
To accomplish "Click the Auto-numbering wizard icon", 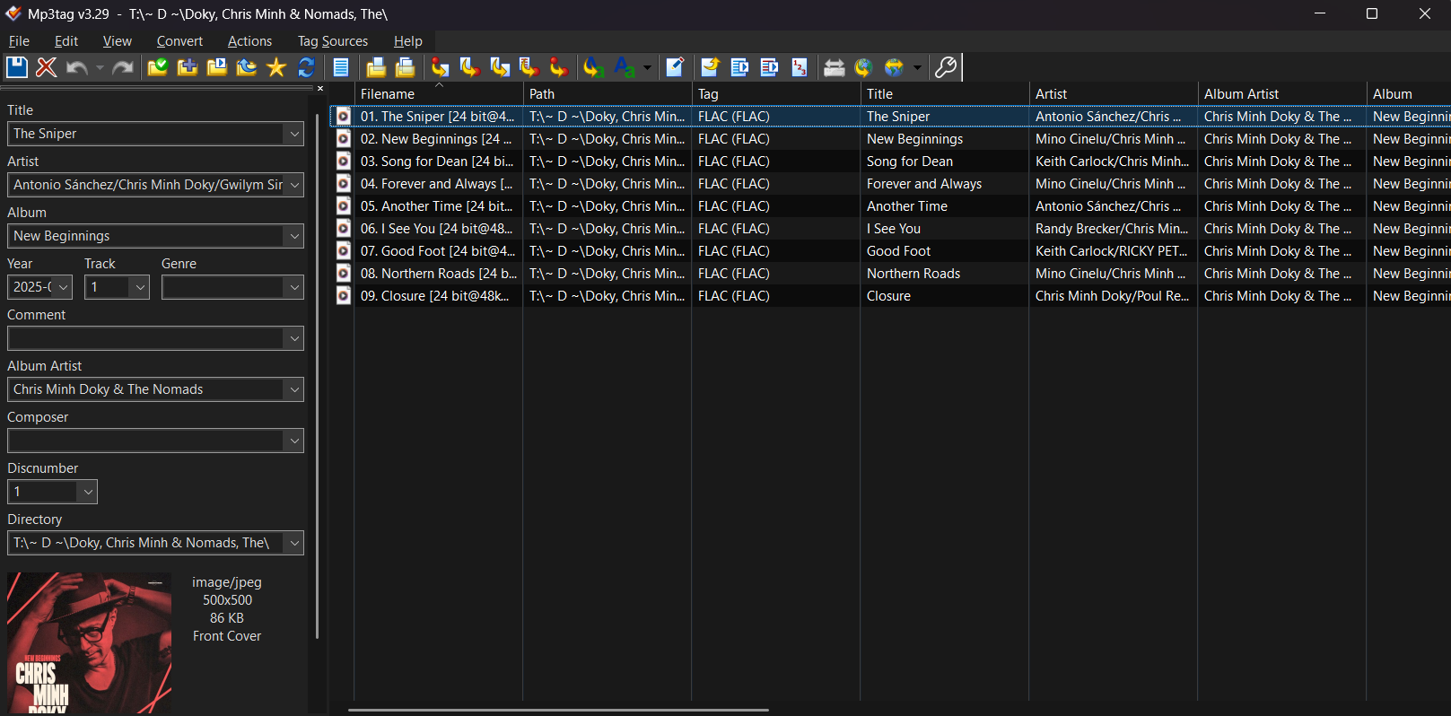I will click(x=799, y=67).
